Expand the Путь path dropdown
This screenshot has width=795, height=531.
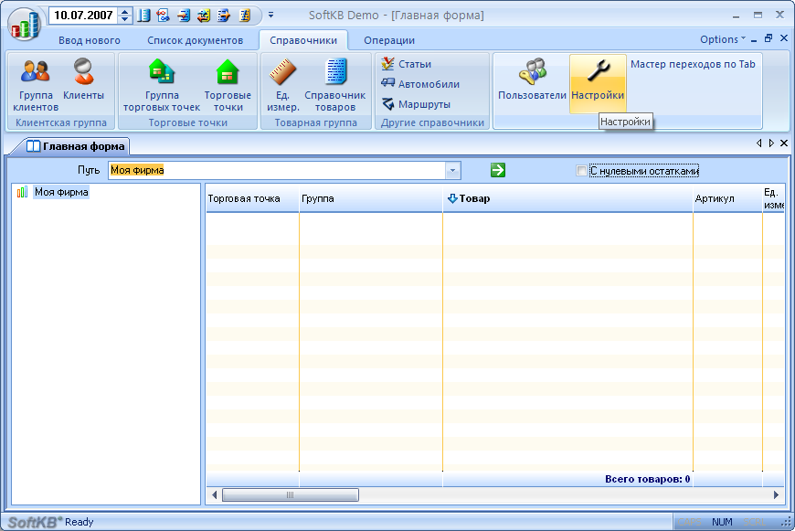(x=452, y=170)
